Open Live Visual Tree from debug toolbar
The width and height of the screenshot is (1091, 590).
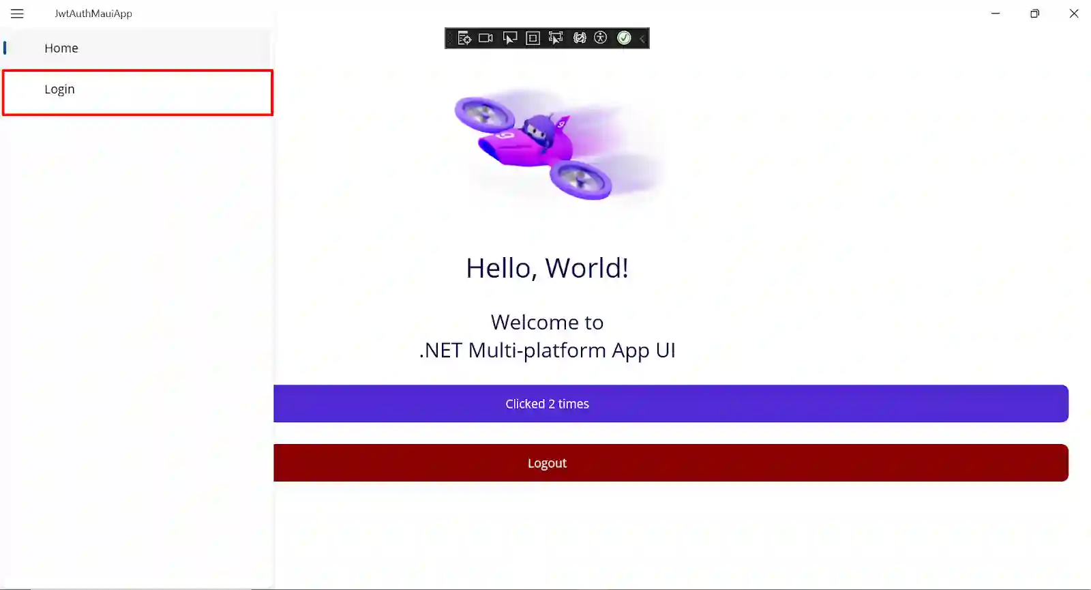464,38
